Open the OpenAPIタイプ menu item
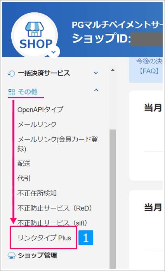The width and height of the screenshot is (165, 271). (40, 110)
